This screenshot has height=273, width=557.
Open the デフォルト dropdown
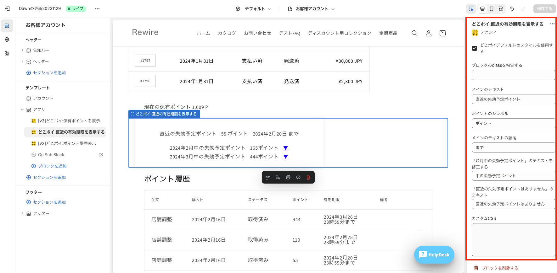click(x=253, y=9)
